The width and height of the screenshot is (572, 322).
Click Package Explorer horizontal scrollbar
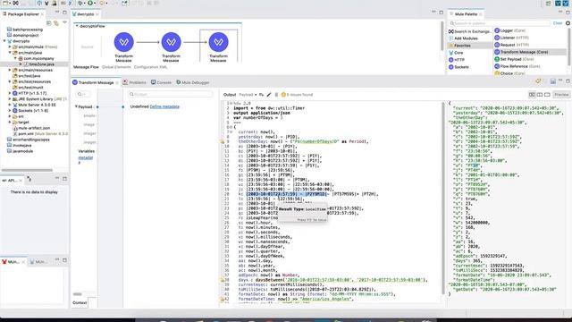point(27,170)
